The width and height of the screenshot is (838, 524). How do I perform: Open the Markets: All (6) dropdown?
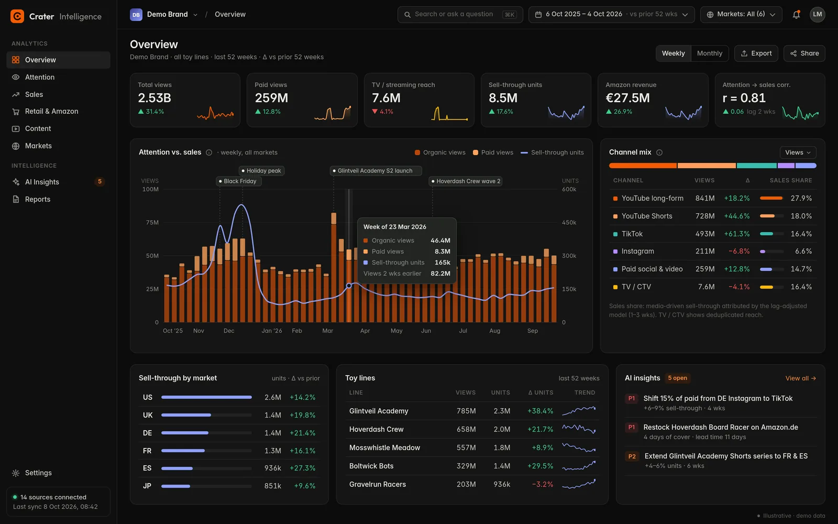741,15
